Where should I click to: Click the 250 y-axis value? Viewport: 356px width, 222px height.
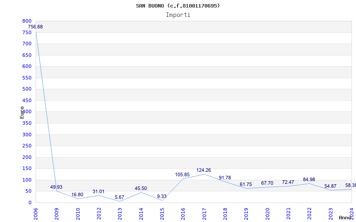(x=27, y=146)
